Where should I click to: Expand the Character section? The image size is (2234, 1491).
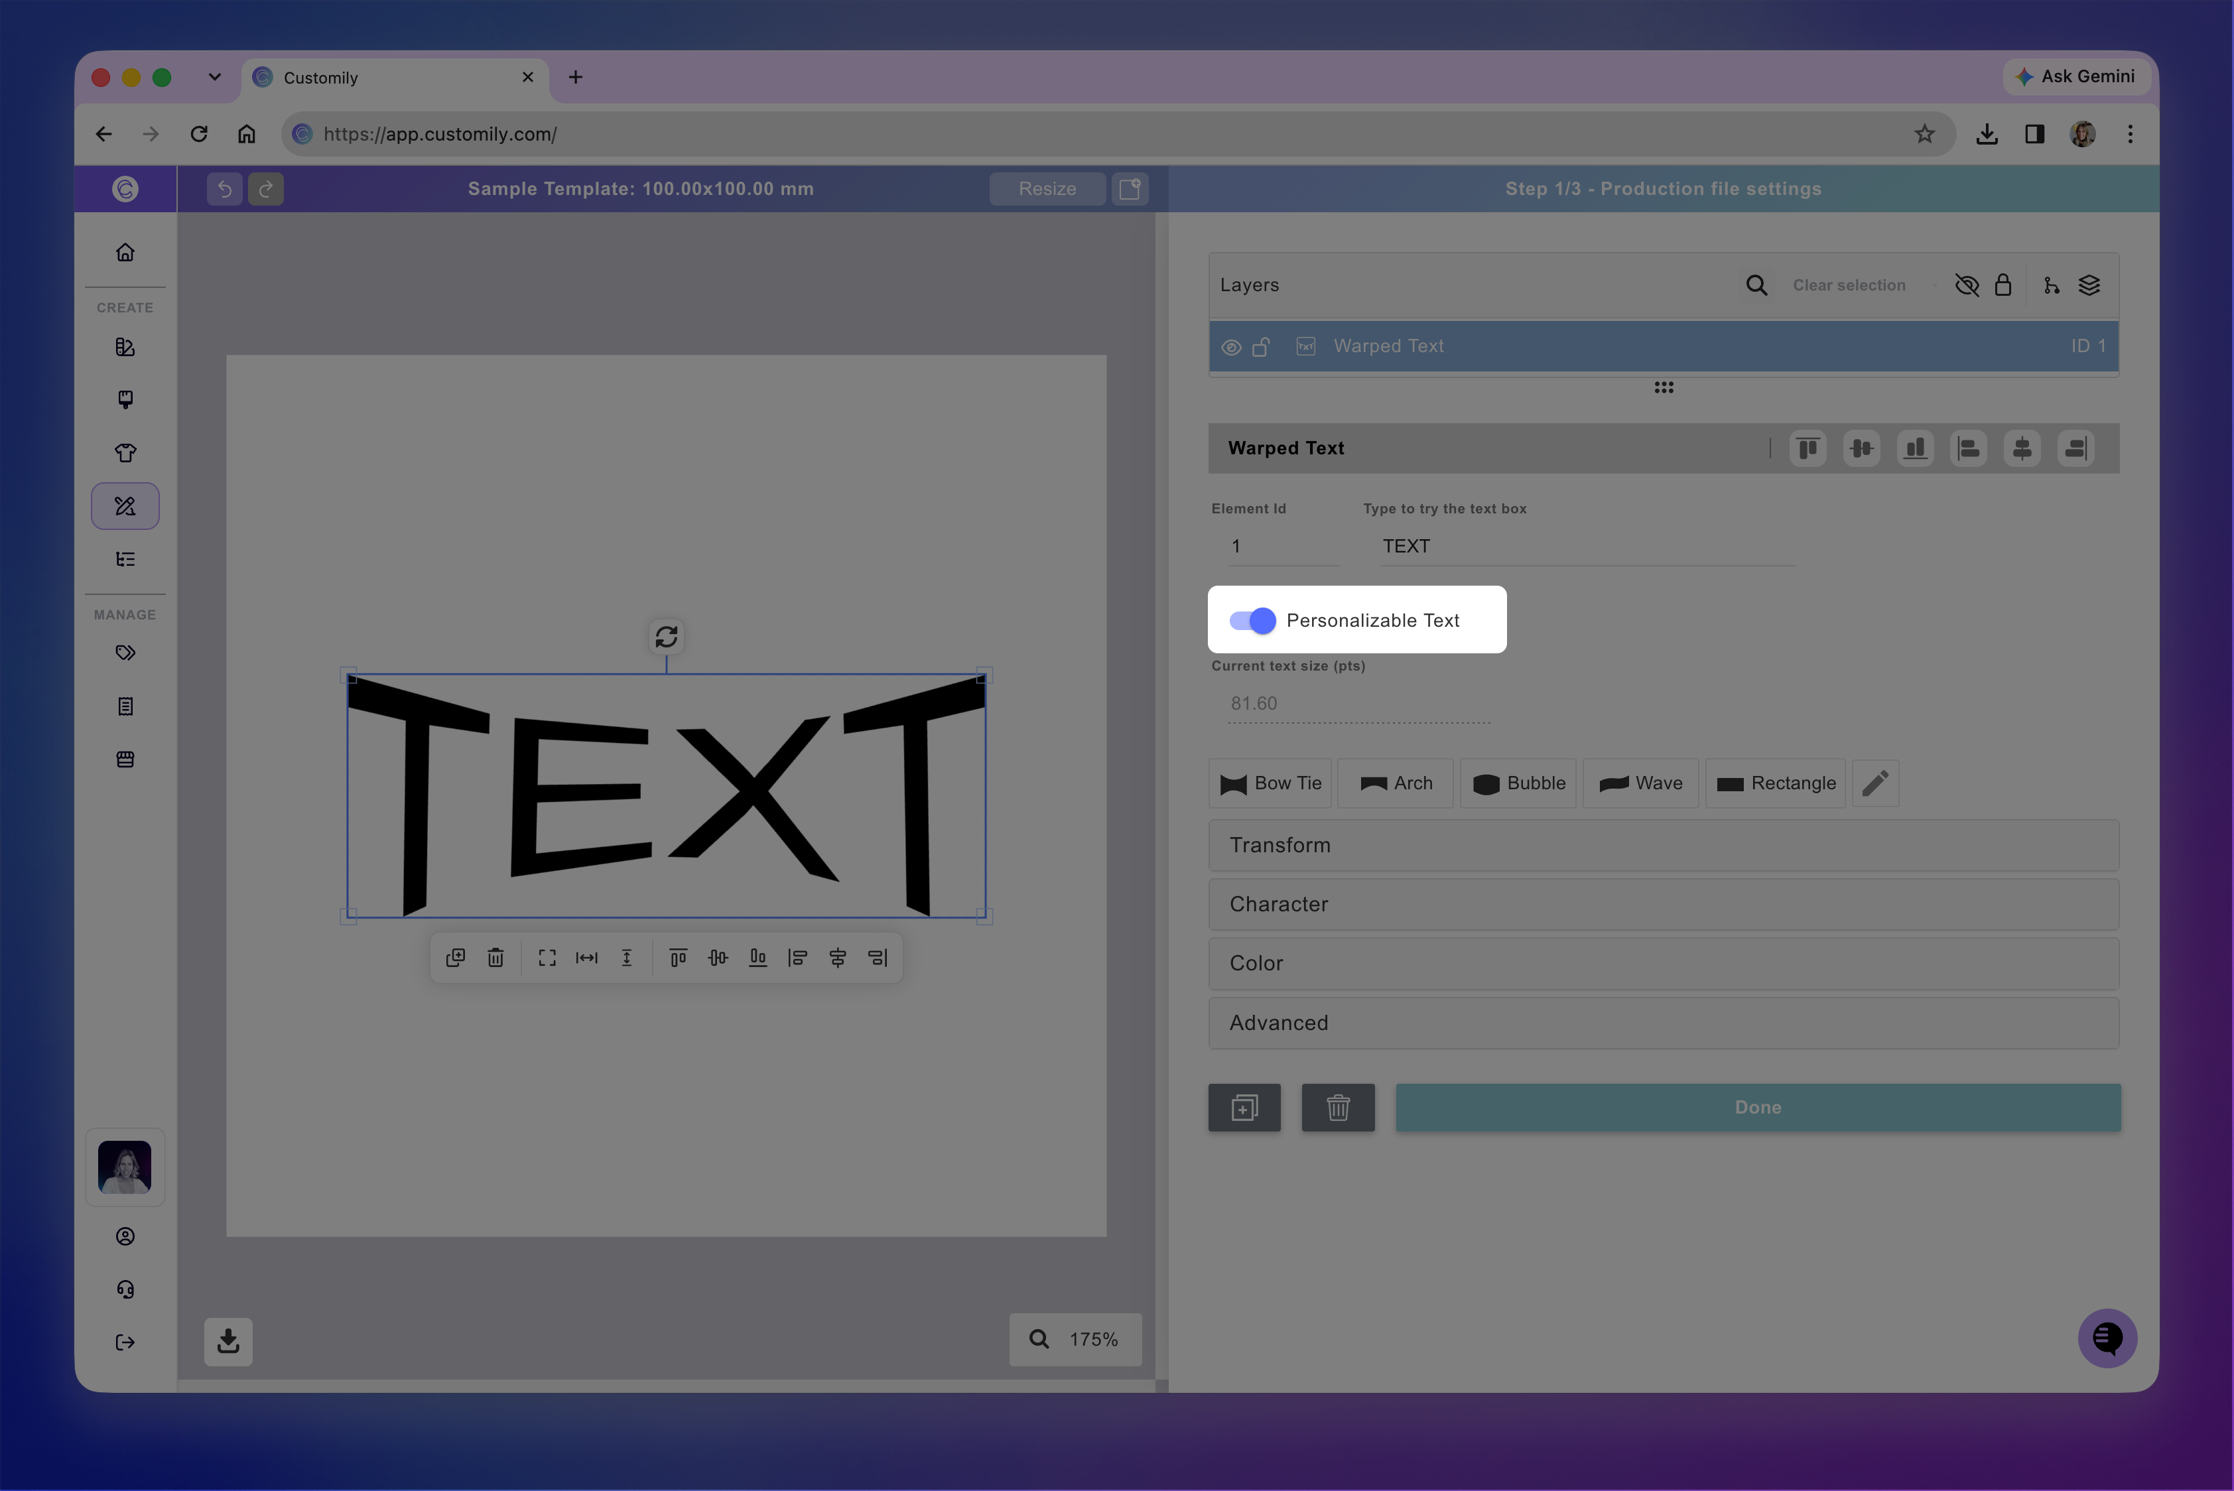pos(1664,904)
